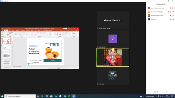Click the 'Click to add notes' area
This screenshot has height=98, width=175.
[x=17, y=66]
